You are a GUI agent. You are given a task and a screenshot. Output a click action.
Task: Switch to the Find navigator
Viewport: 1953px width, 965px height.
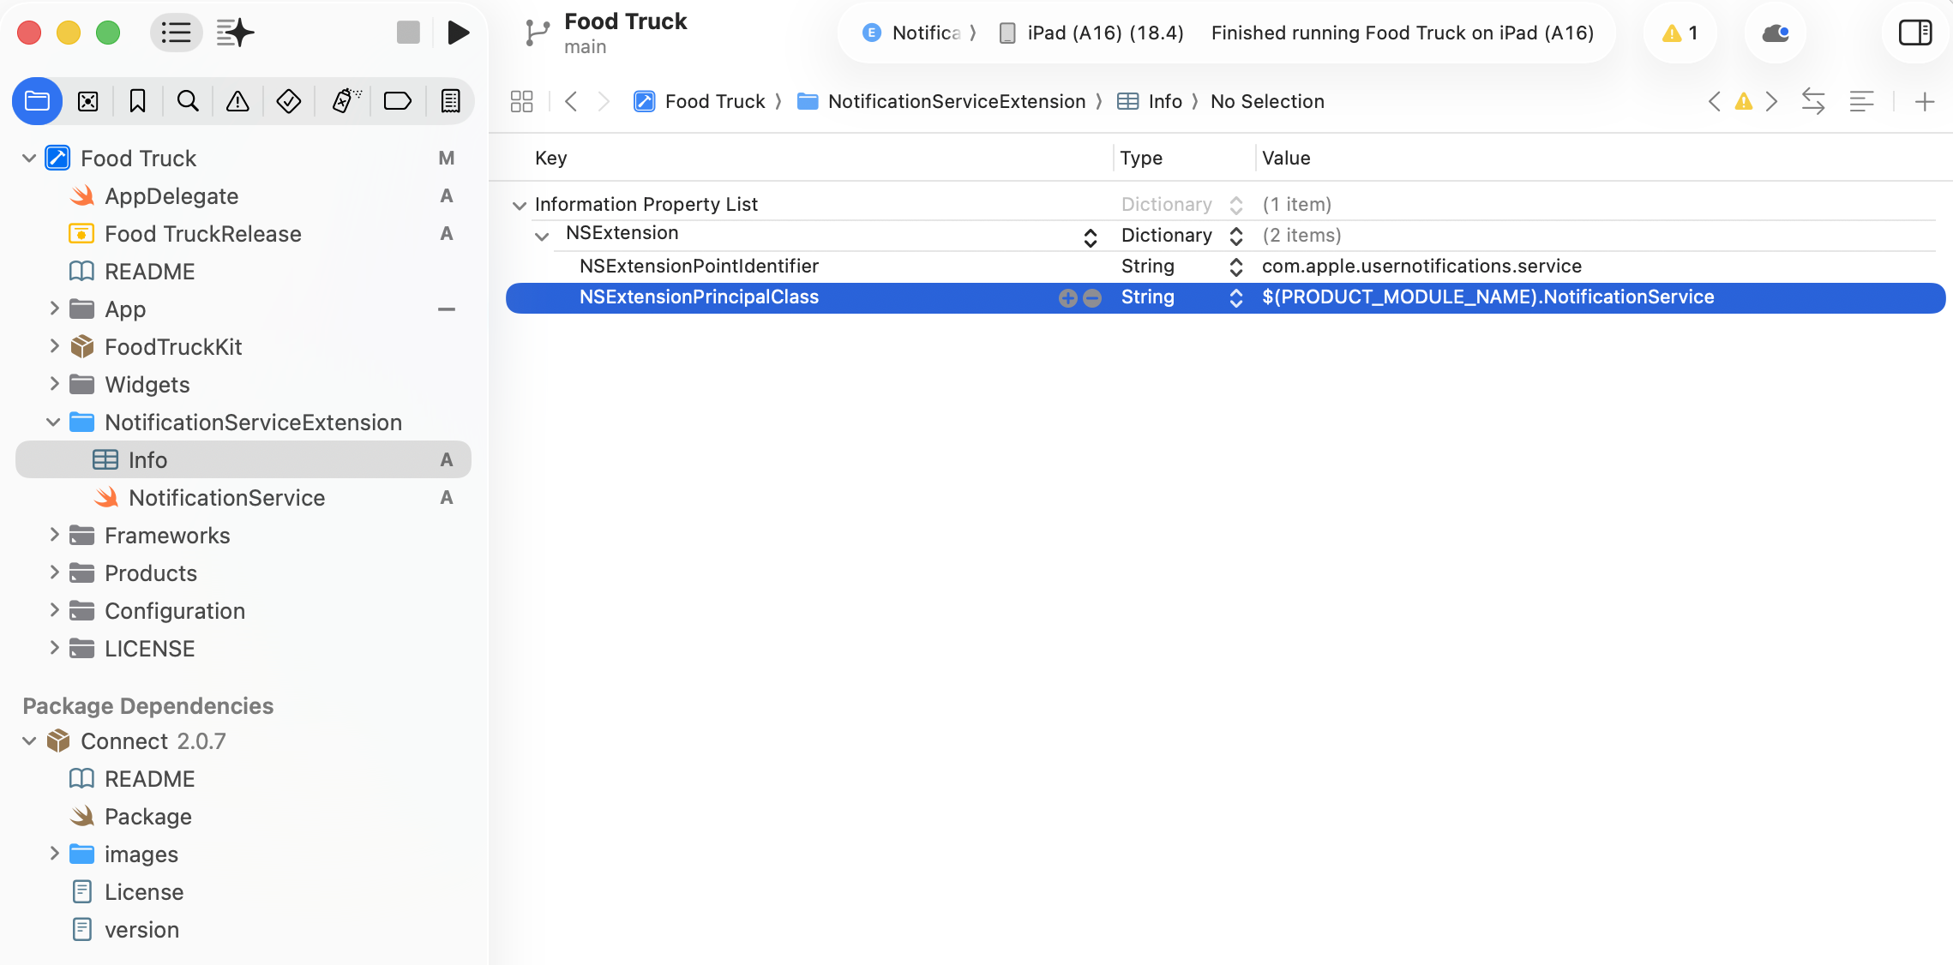pos(188,101)
